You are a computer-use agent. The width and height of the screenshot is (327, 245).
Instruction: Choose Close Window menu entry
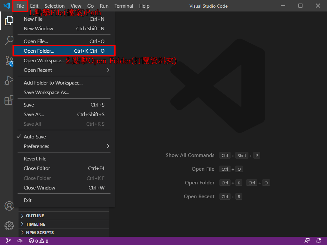(64, 188)
